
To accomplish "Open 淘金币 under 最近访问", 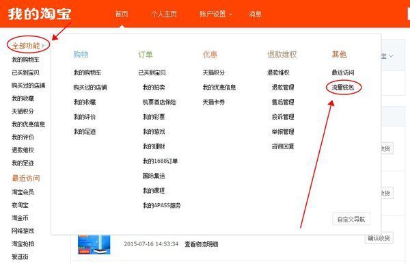I will coord(20,218).
